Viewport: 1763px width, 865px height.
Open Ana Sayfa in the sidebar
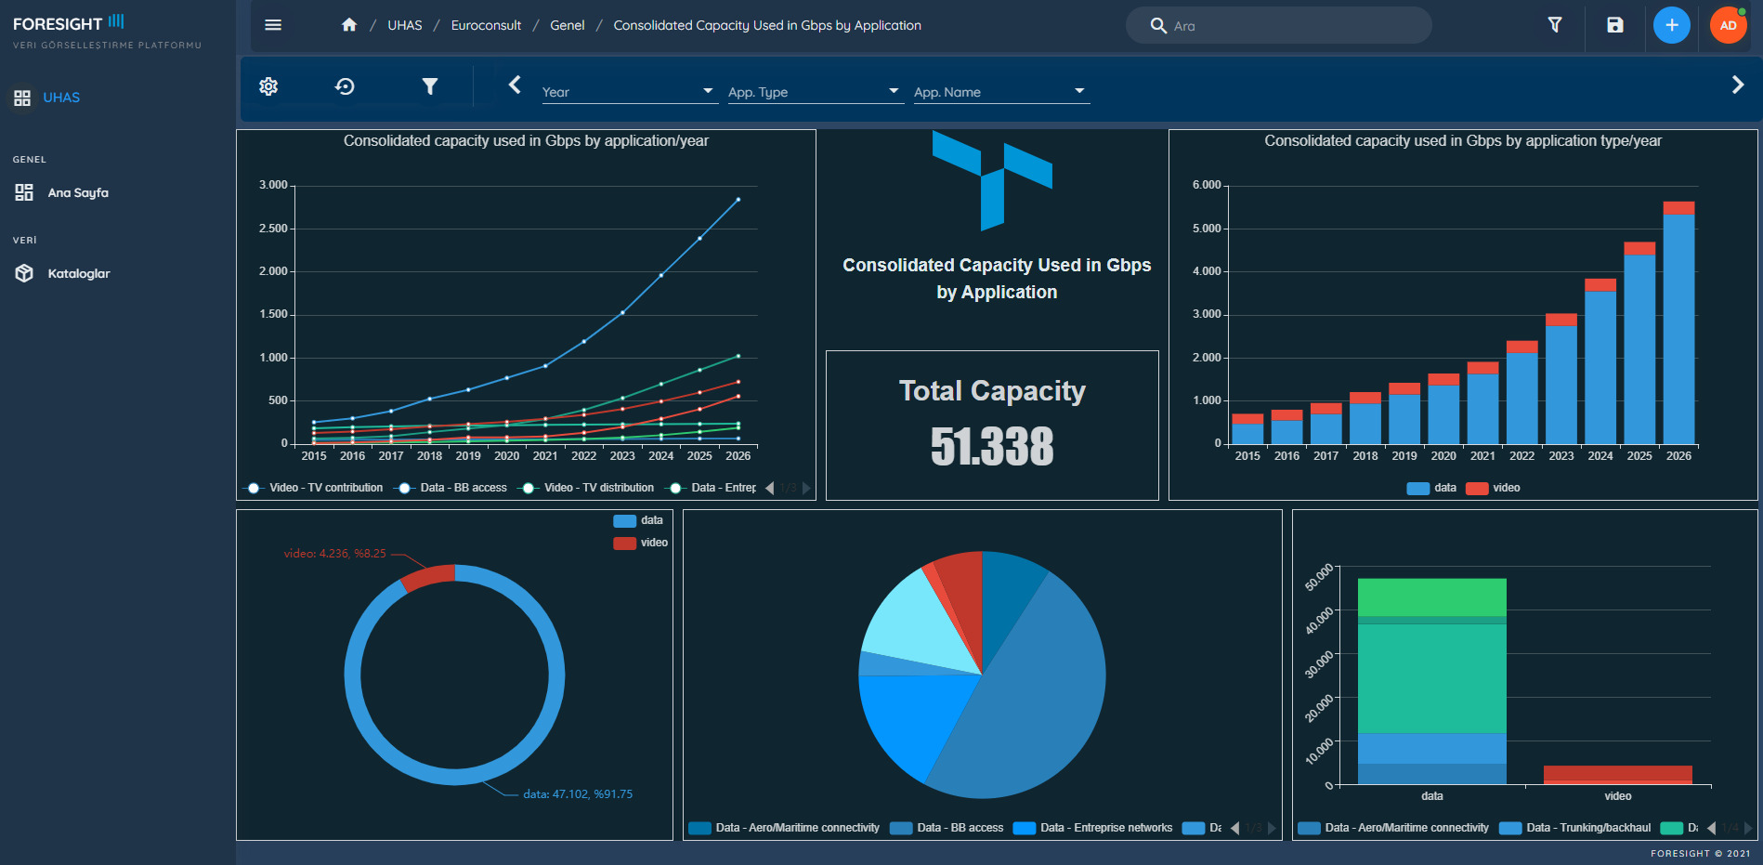(78, 192)
